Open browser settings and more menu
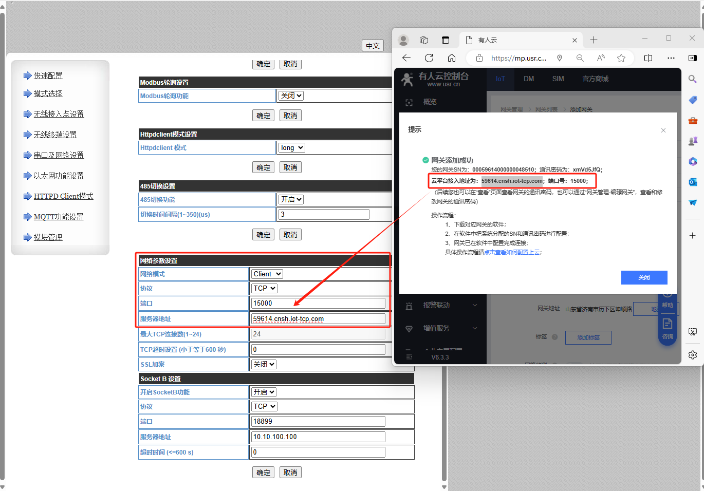 click(671, 58)
